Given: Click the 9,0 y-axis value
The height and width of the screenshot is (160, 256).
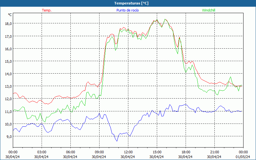Looking at the screenshot, I should [9, 137].
